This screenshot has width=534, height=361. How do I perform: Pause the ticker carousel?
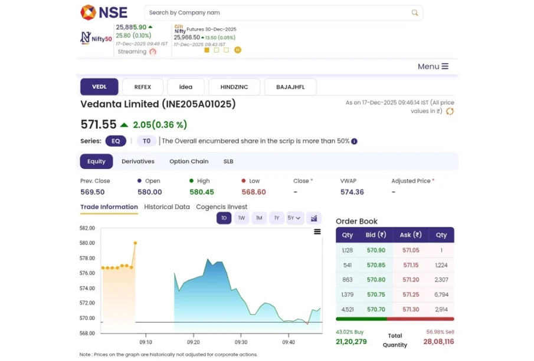tap(238, 50)
